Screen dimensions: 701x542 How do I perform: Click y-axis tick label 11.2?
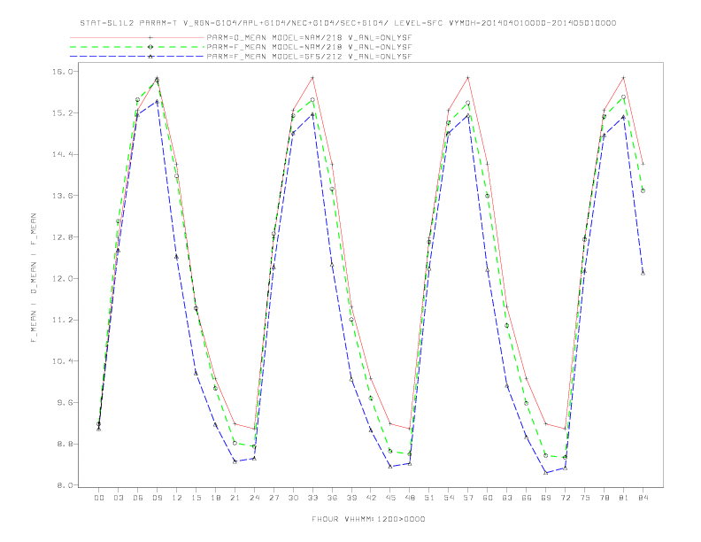[x=62, y=320]
